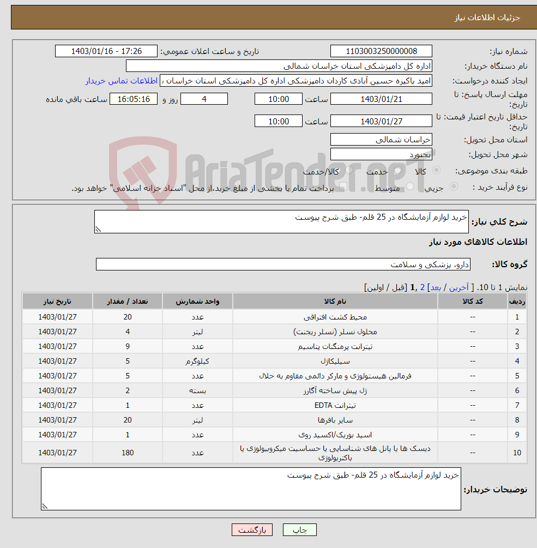Choose the متوسط purchase type radio
The width and height of the screenshot is (537, 548).
410,186
